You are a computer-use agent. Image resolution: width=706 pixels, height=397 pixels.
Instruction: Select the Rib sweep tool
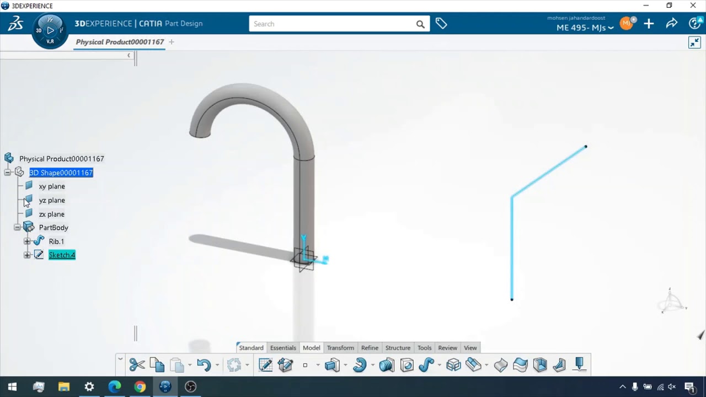pyautogui.click(x=426, y=364)
